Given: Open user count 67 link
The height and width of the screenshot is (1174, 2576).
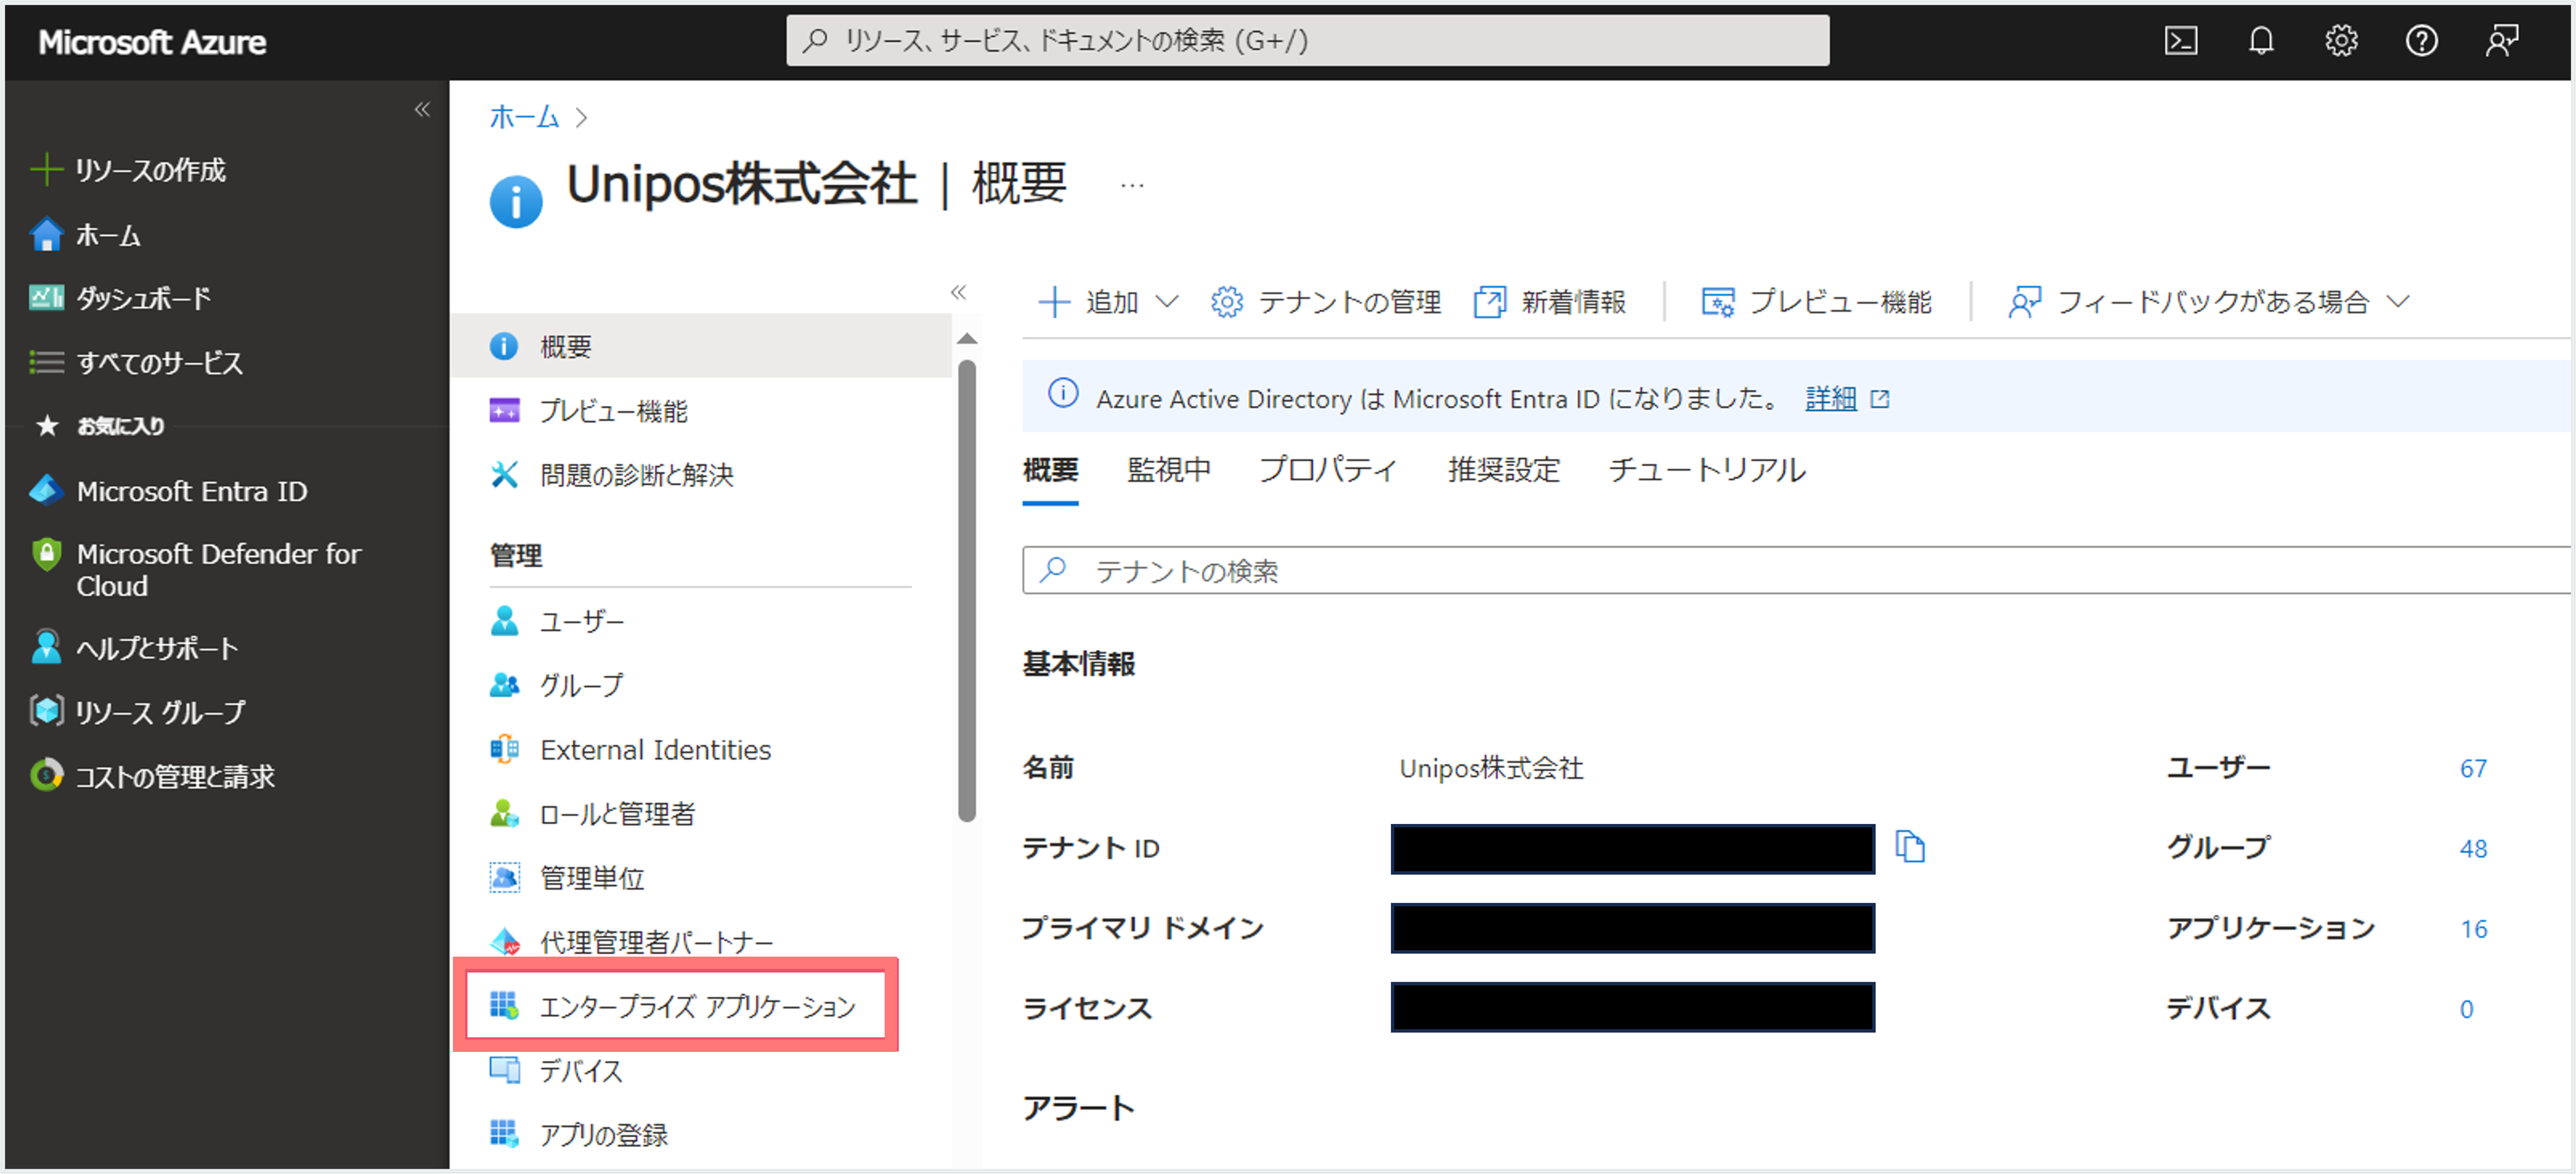Looking at the screenshot, I should [x=2473, y=768].
